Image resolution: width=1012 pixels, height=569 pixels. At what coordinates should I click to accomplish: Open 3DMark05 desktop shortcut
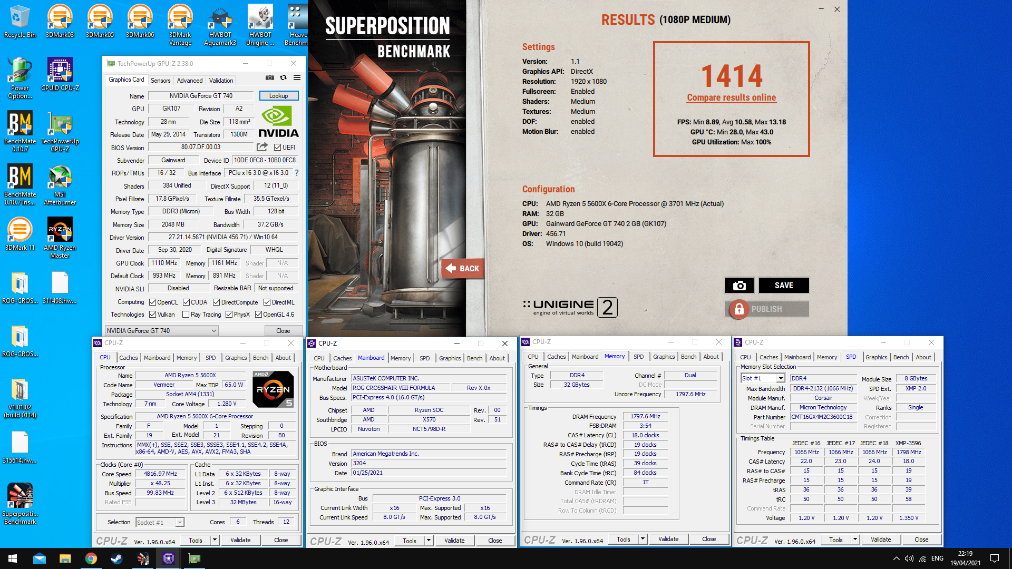tap(100, 22)
